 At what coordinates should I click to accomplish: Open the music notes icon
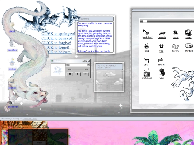[161, 60]
